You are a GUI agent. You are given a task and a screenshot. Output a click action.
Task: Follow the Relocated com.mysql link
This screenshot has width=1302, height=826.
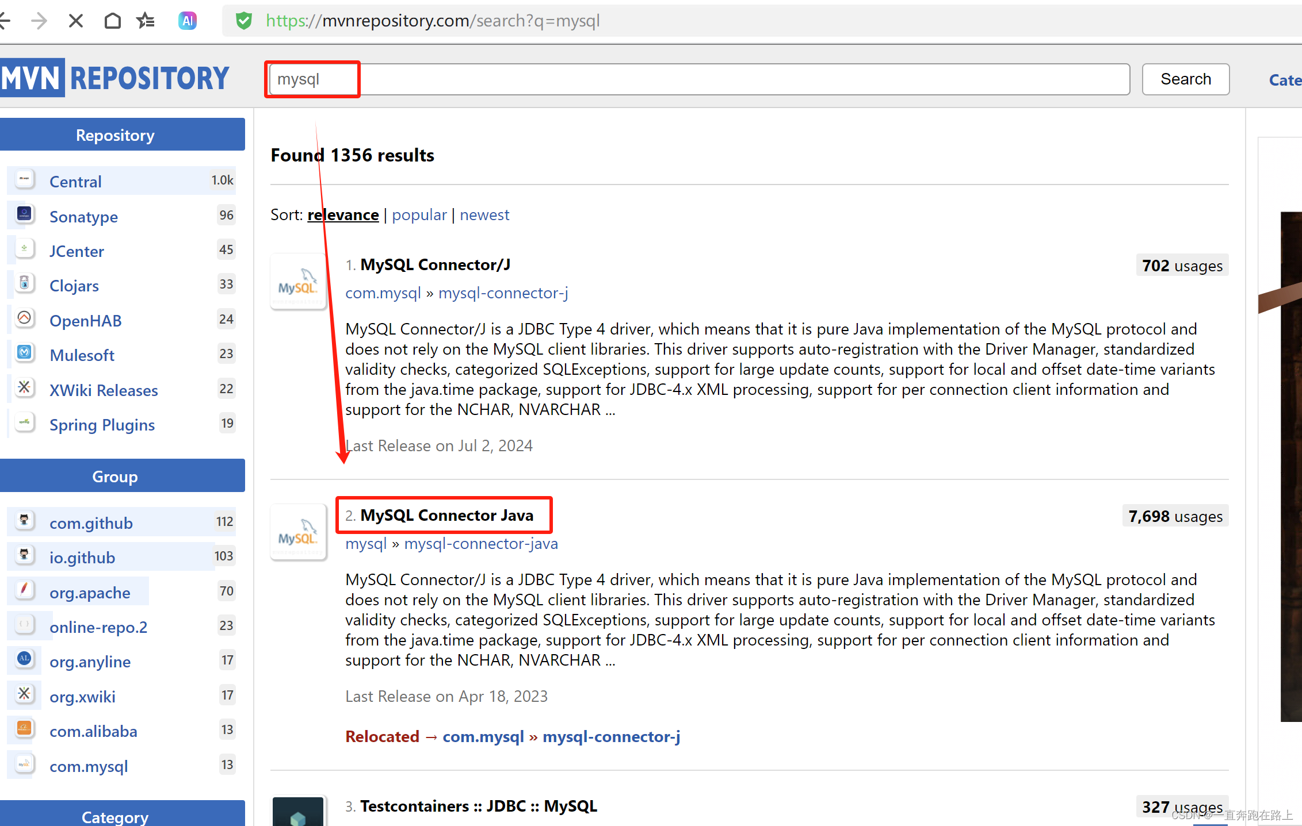pos(483,737)
